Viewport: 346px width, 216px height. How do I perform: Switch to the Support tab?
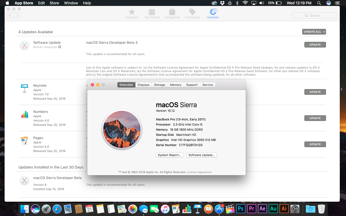tap(192, 85)
